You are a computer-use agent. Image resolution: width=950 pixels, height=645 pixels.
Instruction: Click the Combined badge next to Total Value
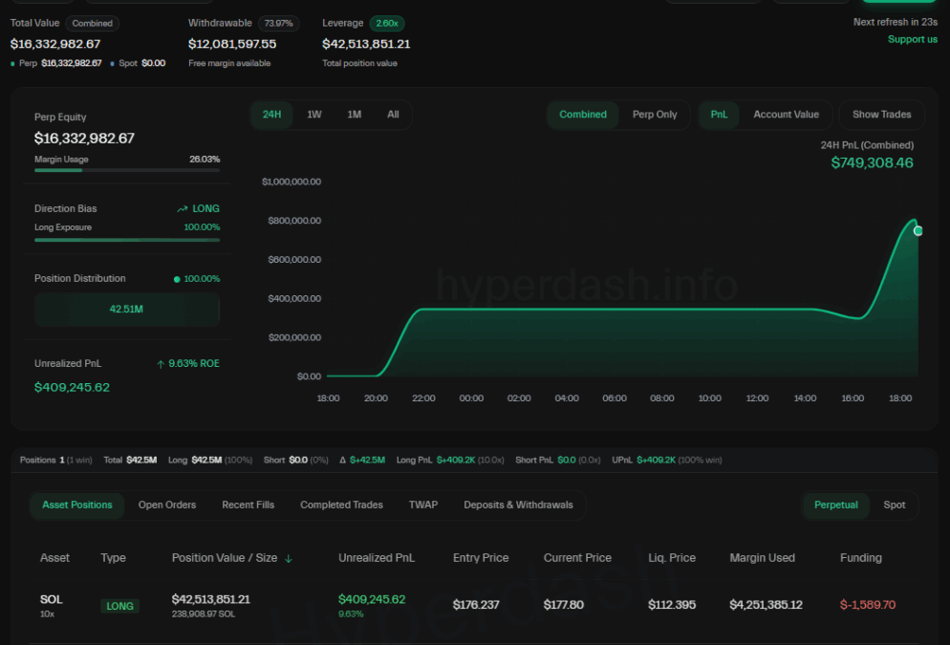(x=92, y=24)
